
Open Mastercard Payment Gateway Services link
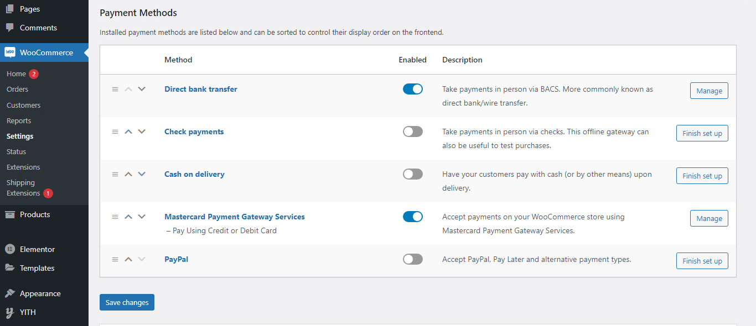[x=235, y=217]
